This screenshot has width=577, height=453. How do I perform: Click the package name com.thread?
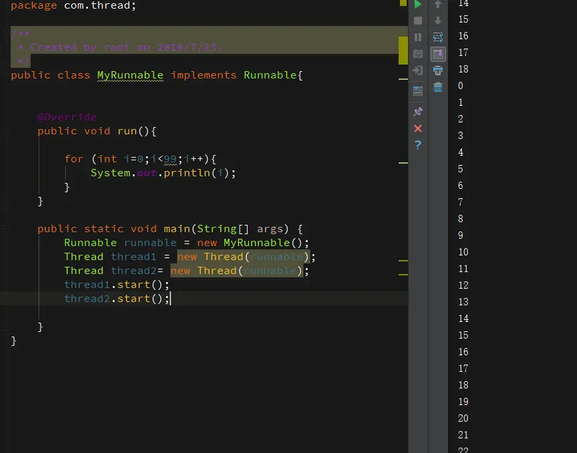pyautogui.click(x=97, y=5)
